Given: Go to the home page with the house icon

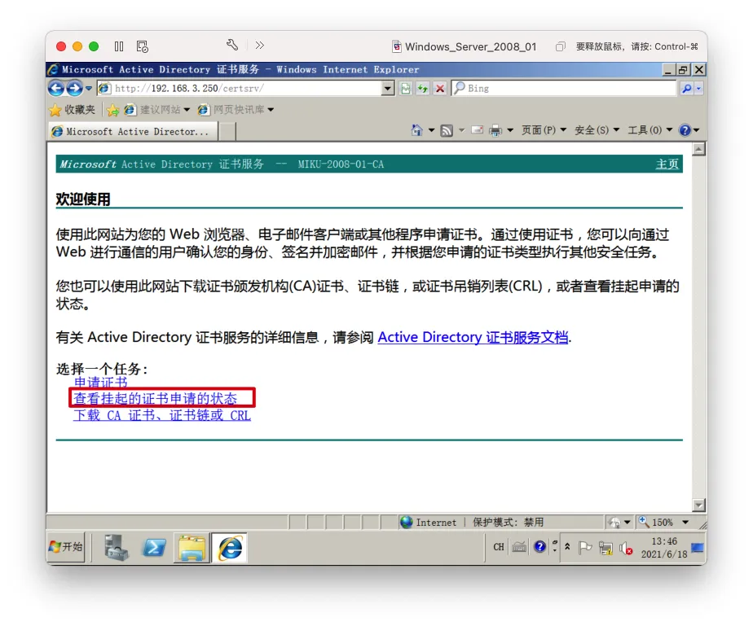Looking at the screenshot, I should click(x=417, y=130).
